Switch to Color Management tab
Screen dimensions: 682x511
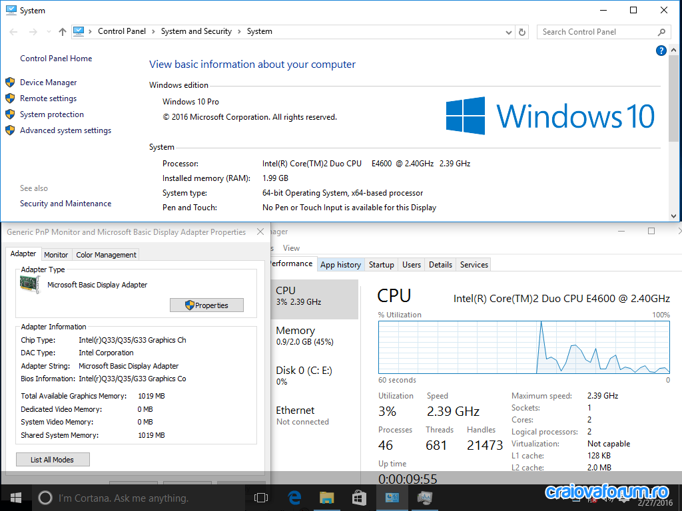[x=106, y=255]
